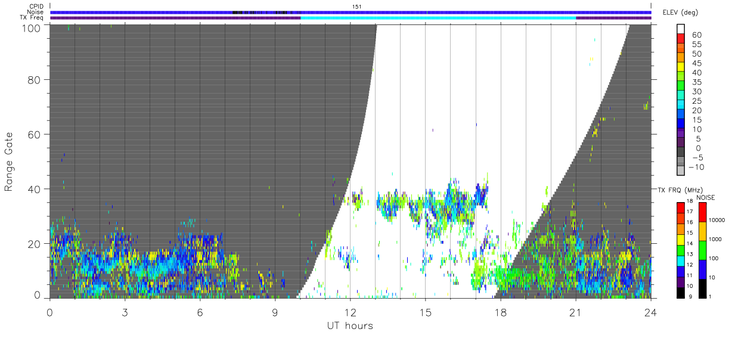
Task: Select the red ELEV swatch between 55 and 60
Action: pyautogui.click(x=682, y=39)
